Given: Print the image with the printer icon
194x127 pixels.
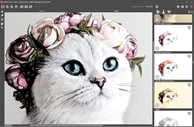Looking at the screenshot, I should click(16, 7).
